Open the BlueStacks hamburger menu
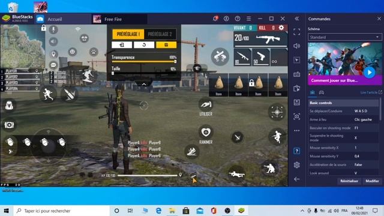The height and width of the screenshot is (216, 384). [248, 19]
